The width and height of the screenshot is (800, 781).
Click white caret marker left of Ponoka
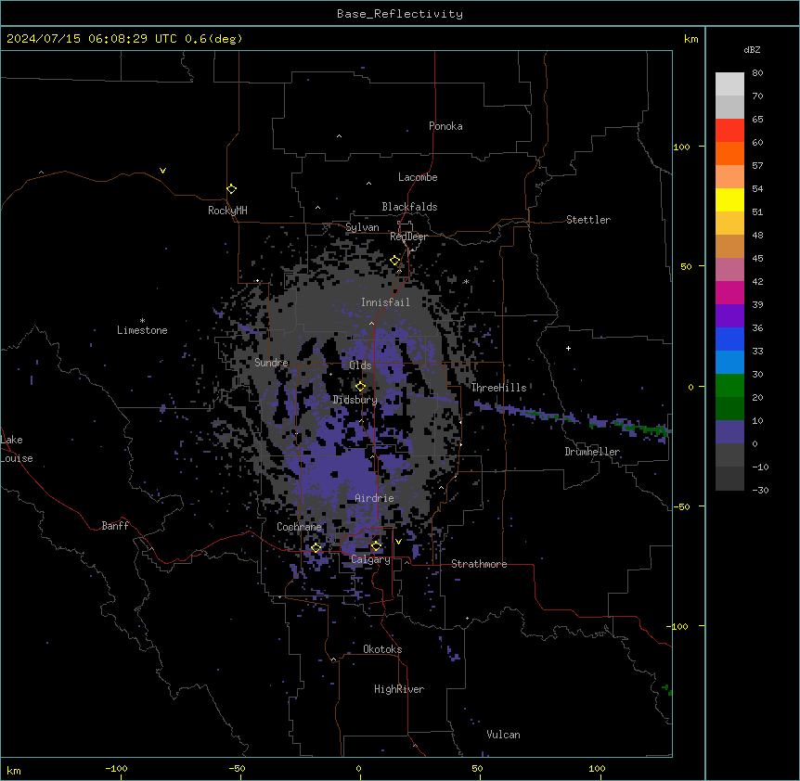(x=340, y=136)
